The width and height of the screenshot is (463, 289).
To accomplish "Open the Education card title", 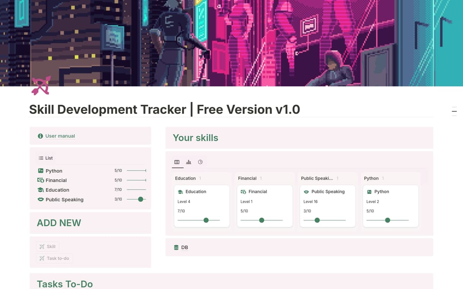I will (x=196, y=192).
